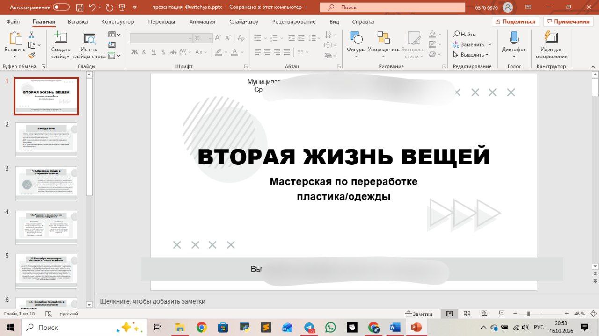Toggle Normal view button in status bar
Screen dimensions: 599x336
point(449,314)
